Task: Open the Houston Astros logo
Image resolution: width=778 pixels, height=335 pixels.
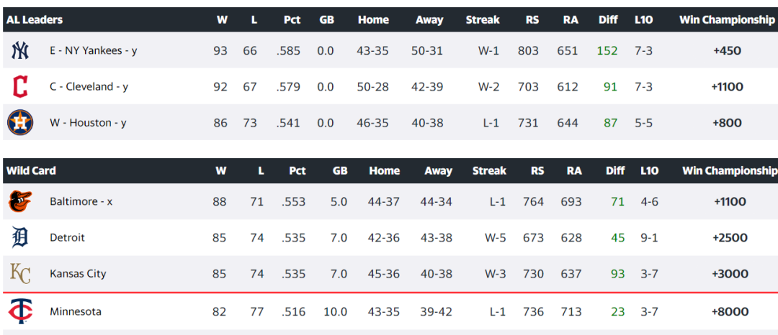Action: 20,123
